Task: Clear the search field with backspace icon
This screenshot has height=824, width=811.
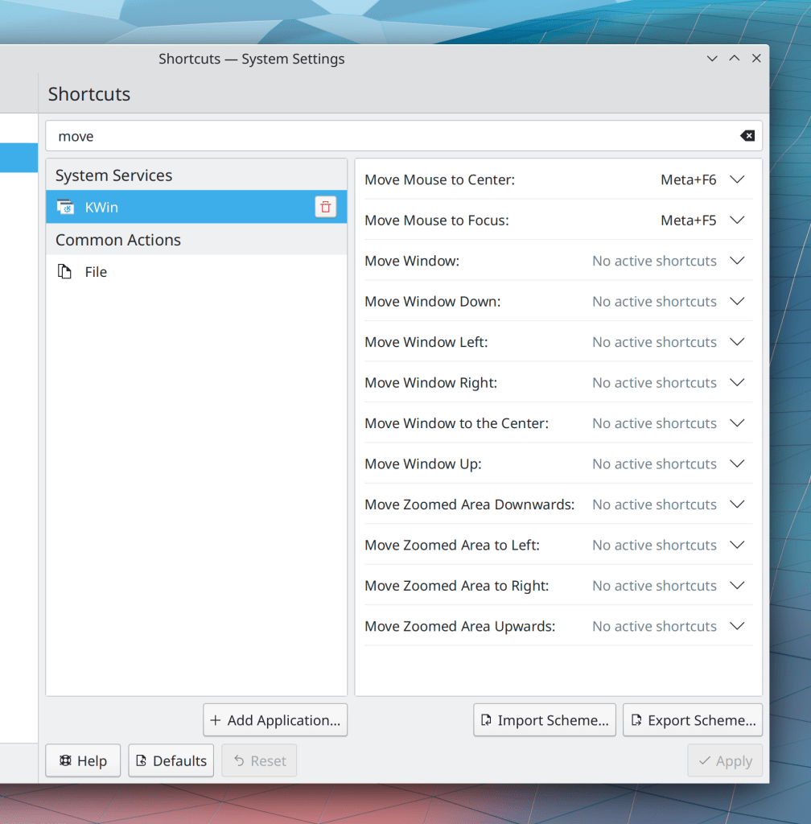Action: 747,136
